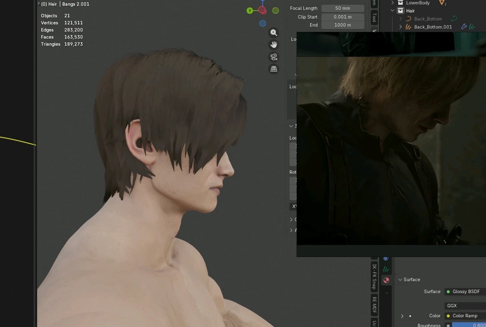Click the zoom magnifier viewport icon

point(274,33)
